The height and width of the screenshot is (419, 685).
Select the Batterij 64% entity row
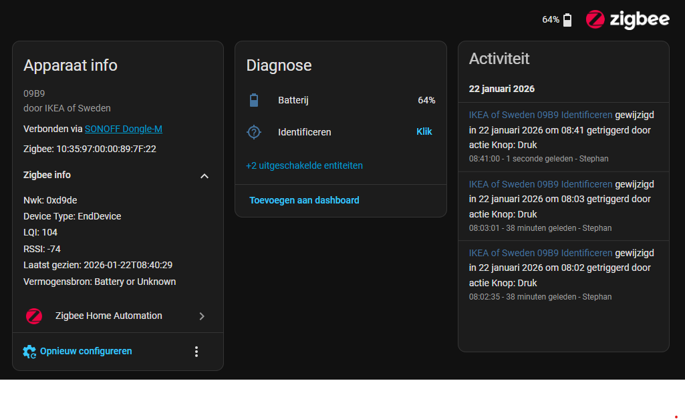click(340, 101)
